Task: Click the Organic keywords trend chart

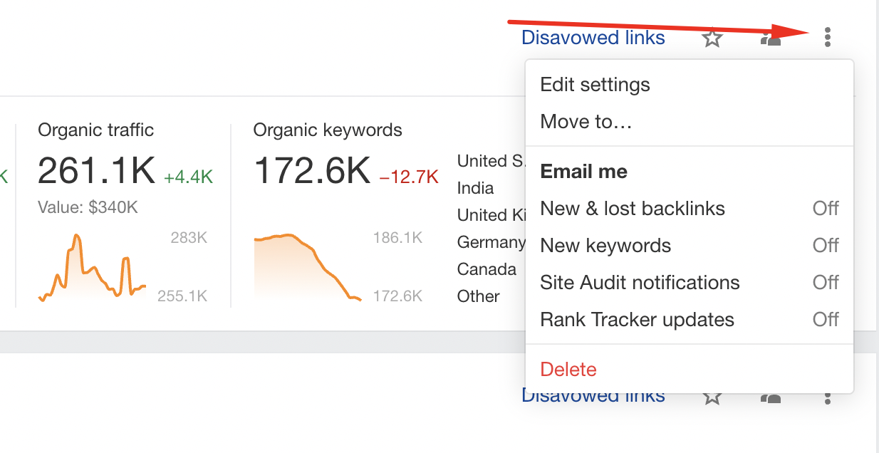Action: pos(308,267)
